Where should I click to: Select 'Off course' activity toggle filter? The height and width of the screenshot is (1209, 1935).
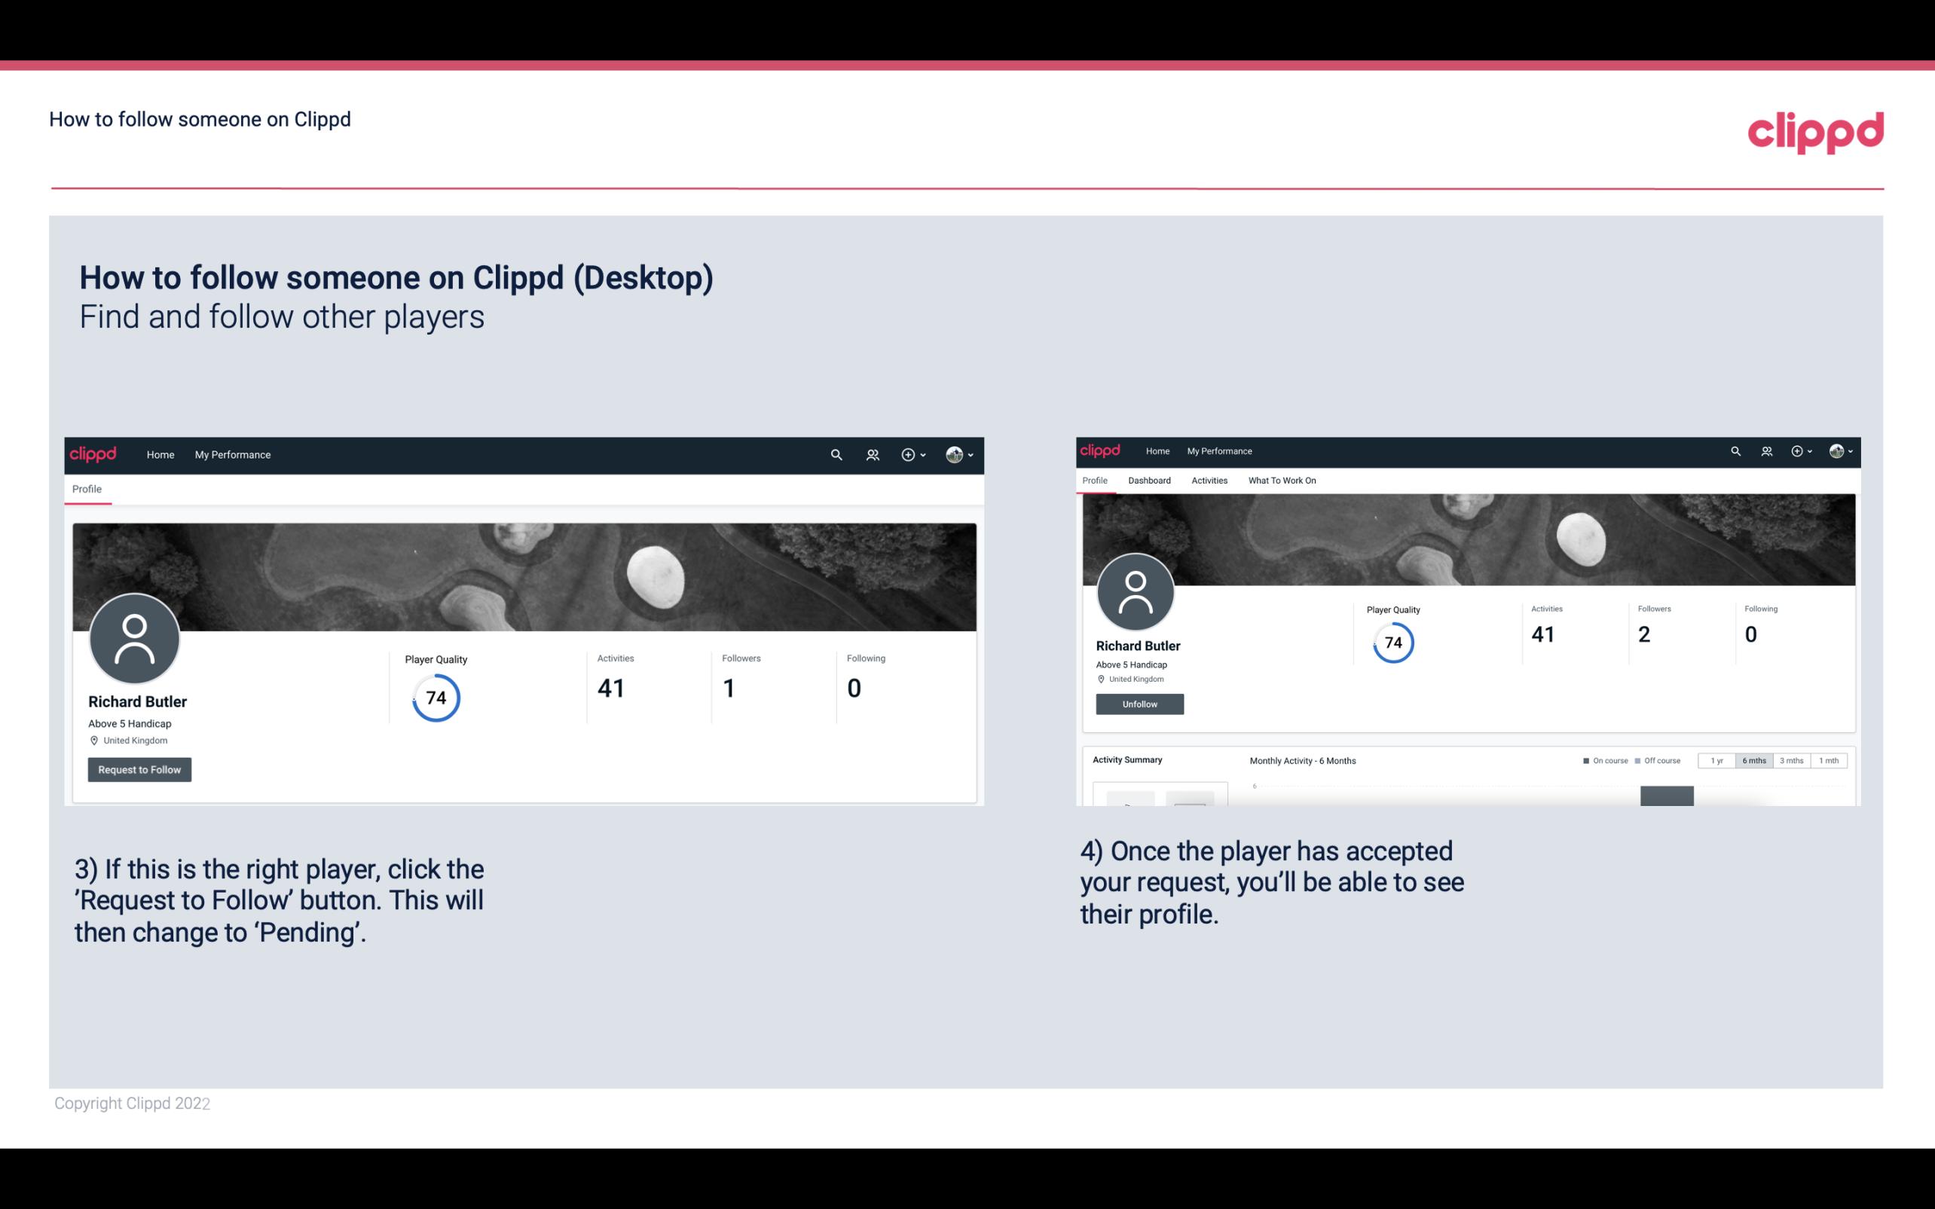pos(1661,761)
